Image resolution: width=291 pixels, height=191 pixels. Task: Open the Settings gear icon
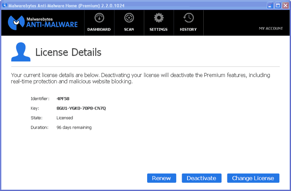pyautogui.click(x=159, y=18)
